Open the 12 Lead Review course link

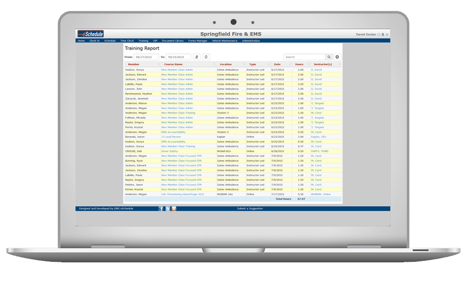171,137
